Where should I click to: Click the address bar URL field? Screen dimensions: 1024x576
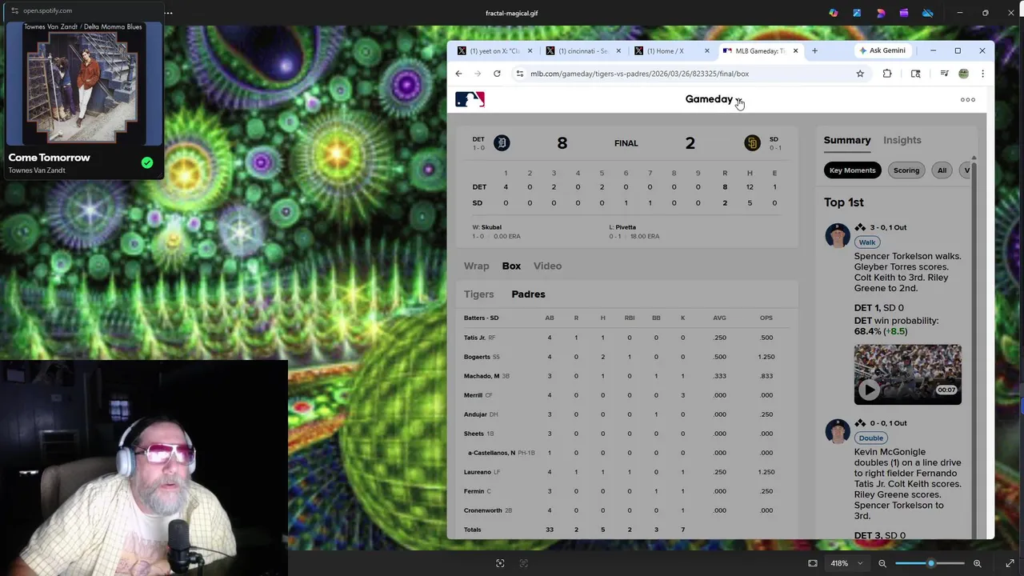[x=688, y=74]
